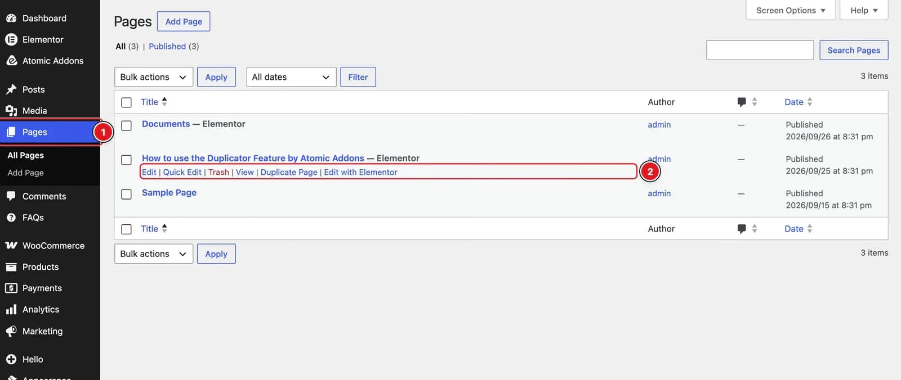Image resolution: width=901 pixels, height=380 pixels.
Task: Select the Duplicator Feature page checkbox
Action: [x=127, y=160]
